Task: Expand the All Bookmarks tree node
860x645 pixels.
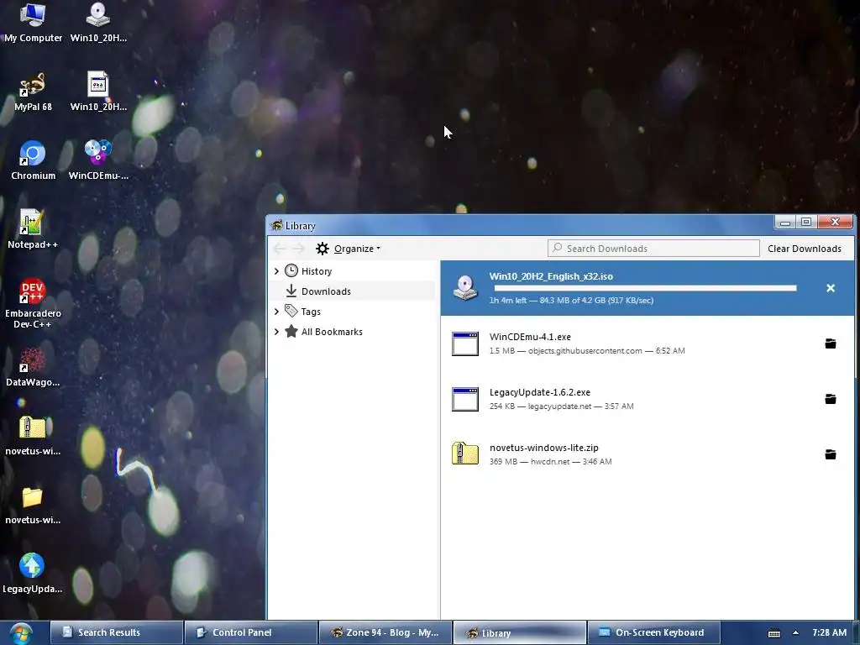Action: pyautogui.click(x=276, y=332)
